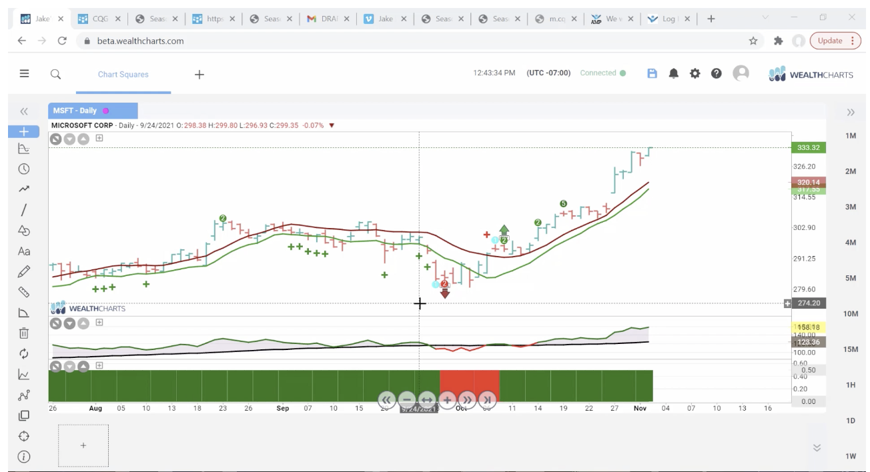Open the alerts bell
The width and height of the screenshot is (870, 472).
pos(674,73)
